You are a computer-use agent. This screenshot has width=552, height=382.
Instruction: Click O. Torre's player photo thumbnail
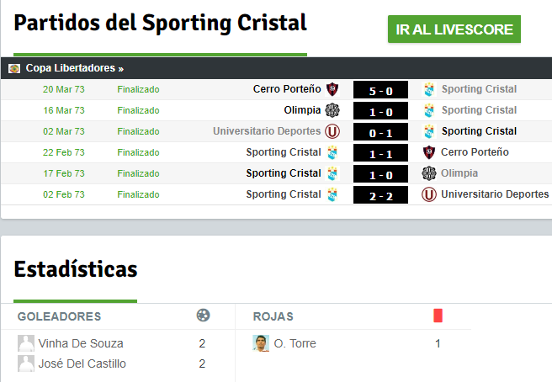261,343
